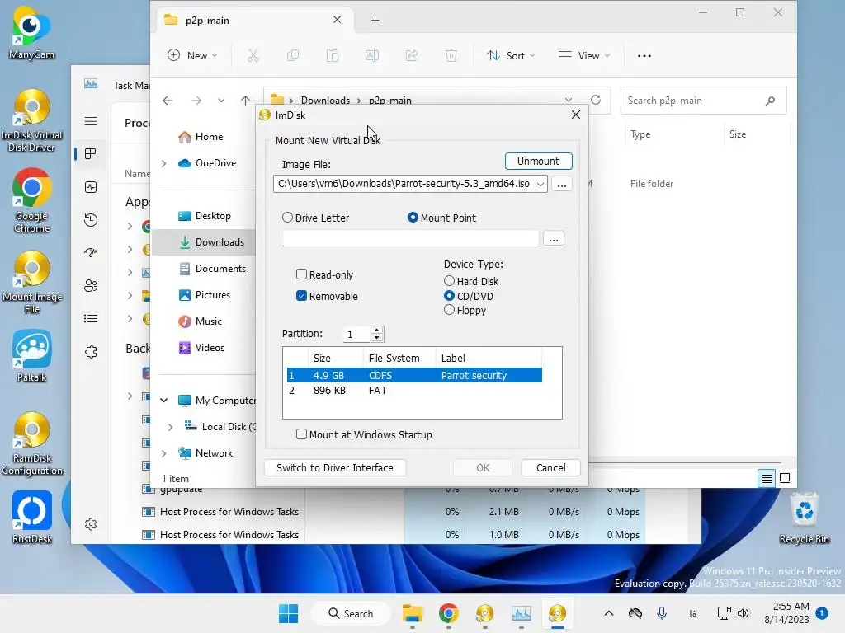The height and width of the screenshot is (633, 845).
Task: Open the address bar history dropdown
Action: (x=569, y=100)
